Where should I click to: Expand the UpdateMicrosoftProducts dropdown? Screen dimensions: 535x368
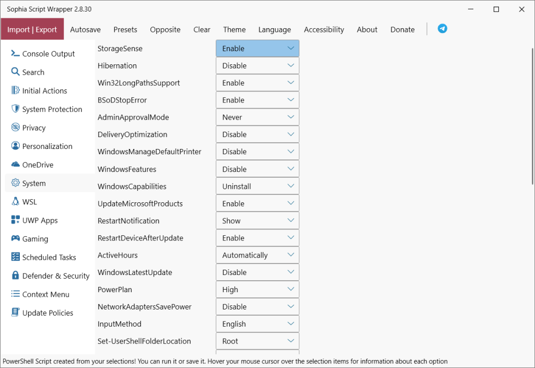(x=258, y=203)
